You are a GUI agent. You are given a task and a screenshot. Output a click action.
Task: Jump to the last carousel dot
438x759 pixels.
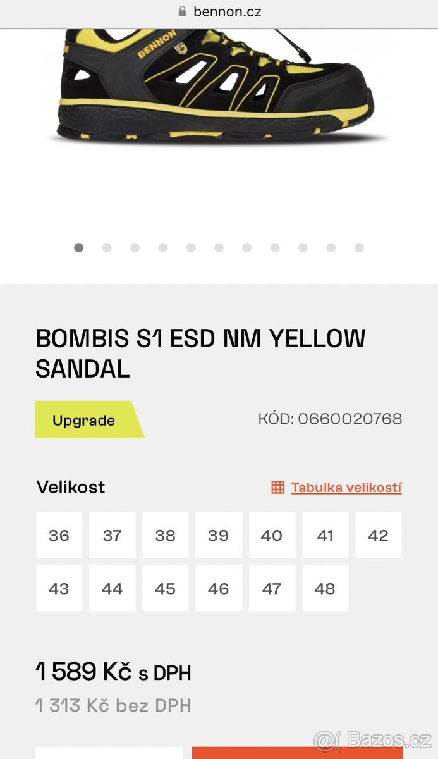coord(359,248)
